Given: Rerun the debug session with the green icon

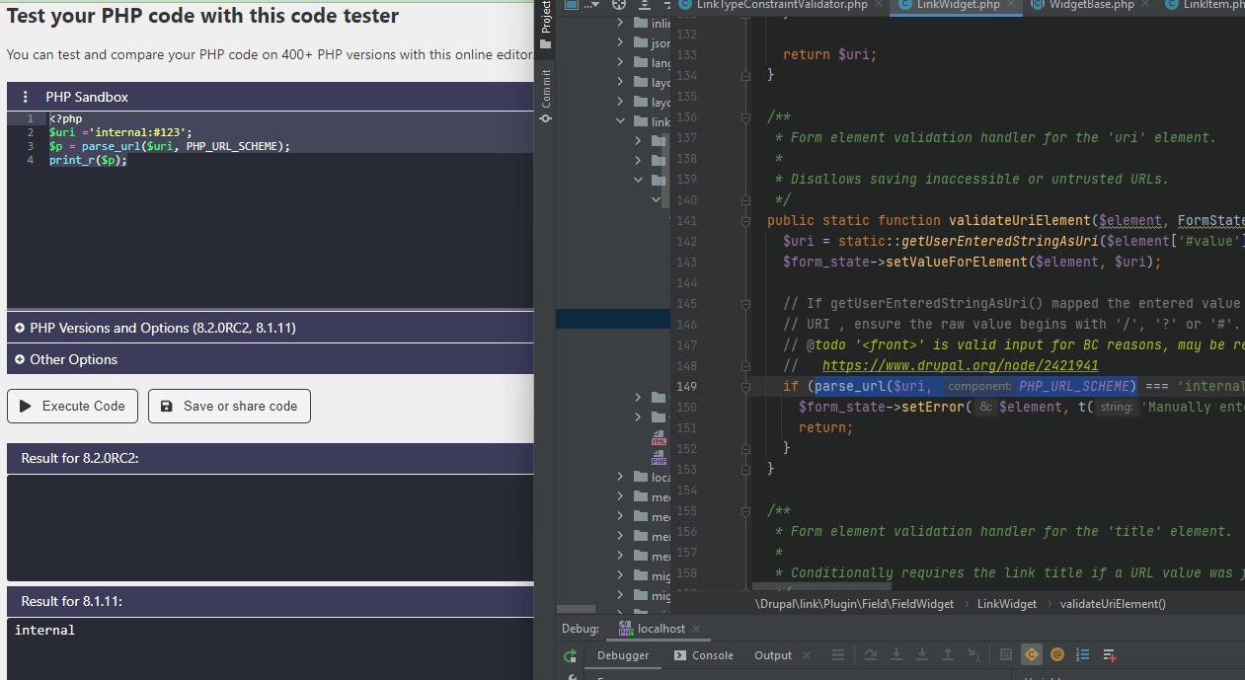Looking at the screenshot, I should coord(570,655).
